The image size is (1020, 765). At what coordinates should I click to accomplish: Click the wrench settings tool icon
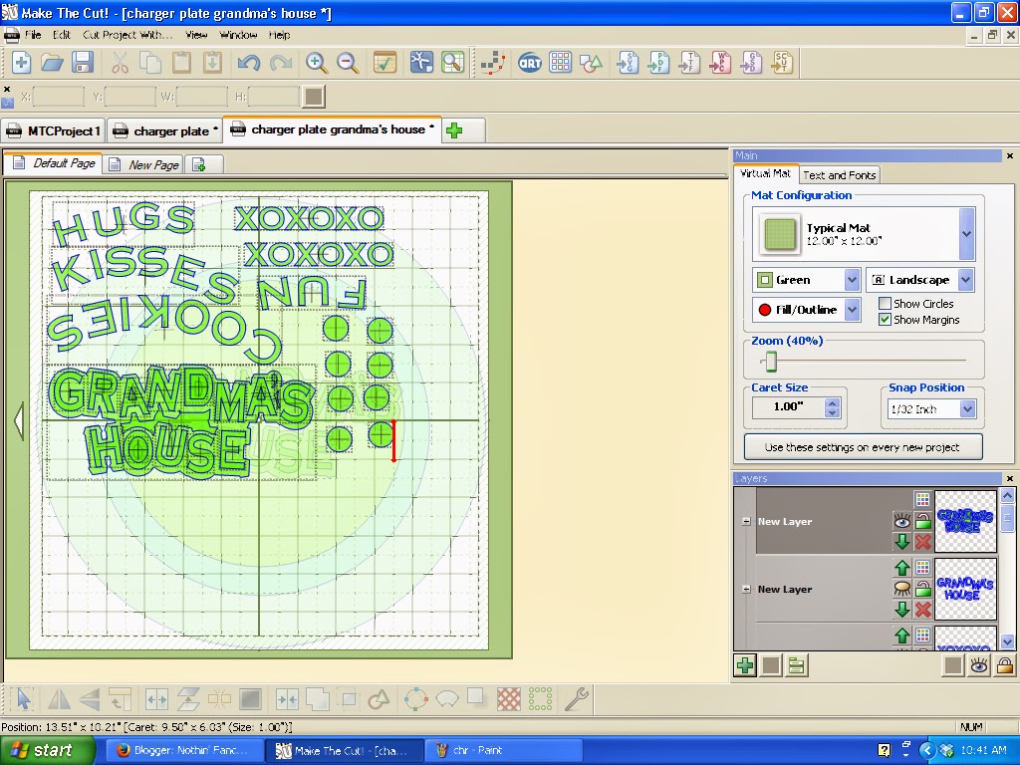[577, 699]
